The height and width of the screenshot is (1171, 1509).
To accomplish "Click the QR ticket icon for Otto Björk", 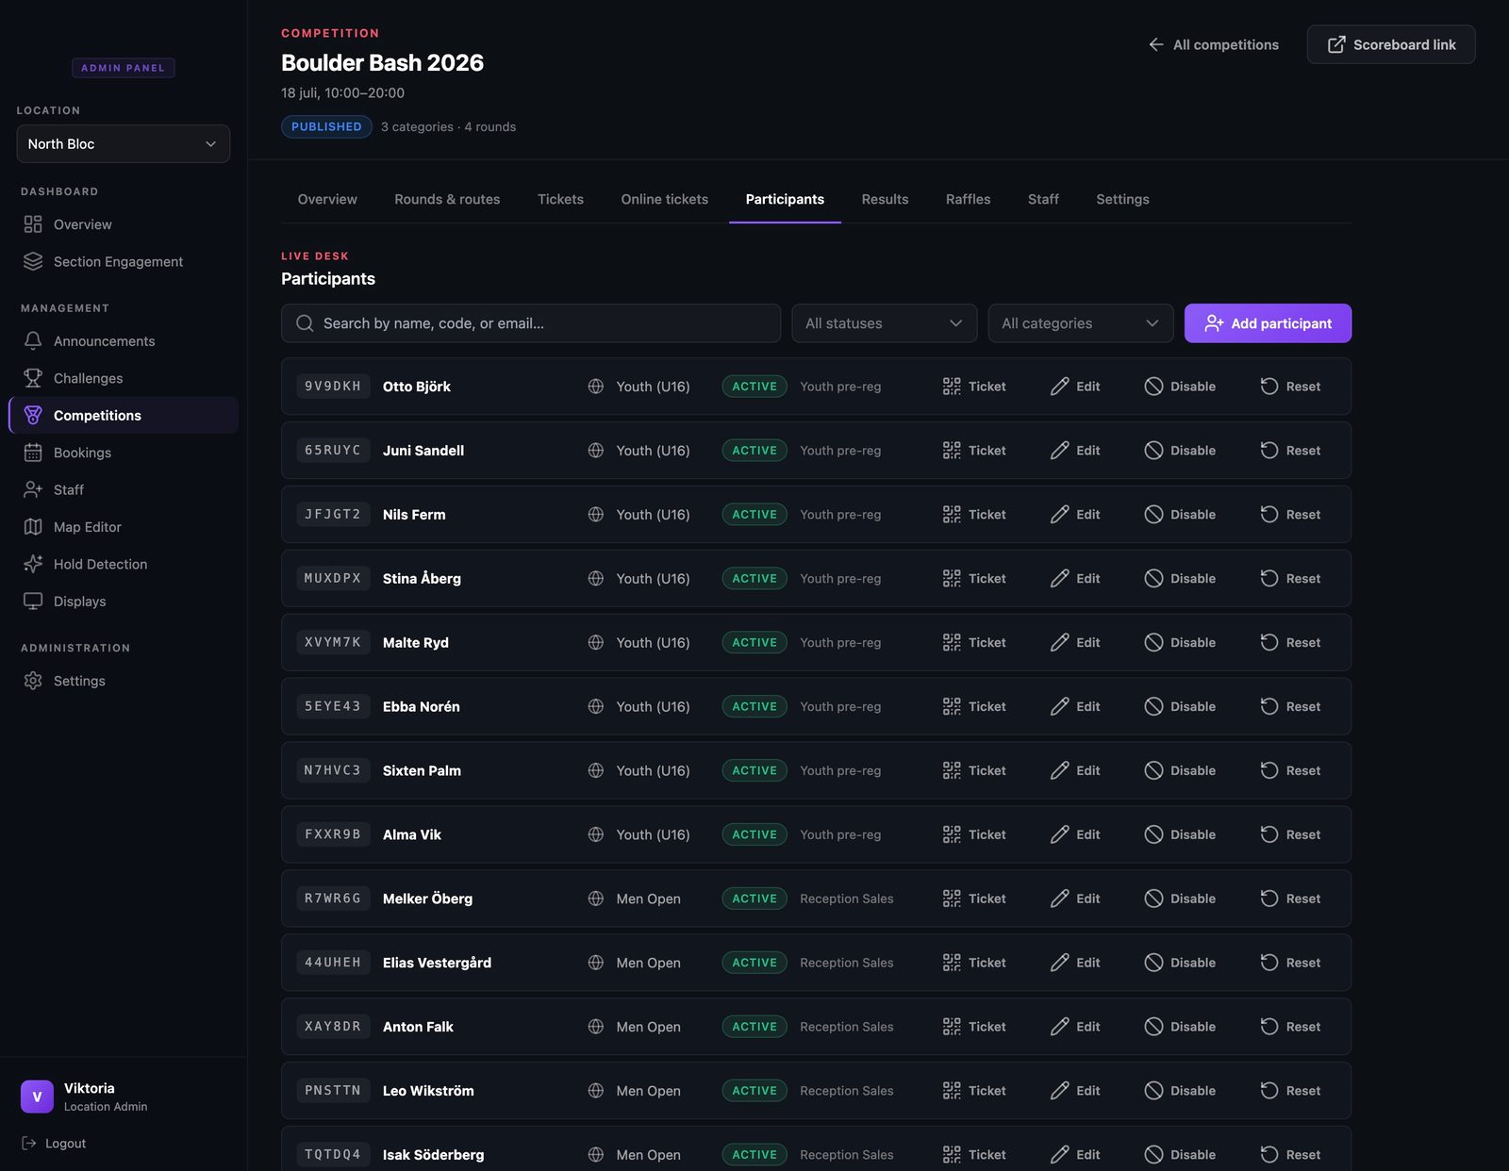I will coord(952,387).
